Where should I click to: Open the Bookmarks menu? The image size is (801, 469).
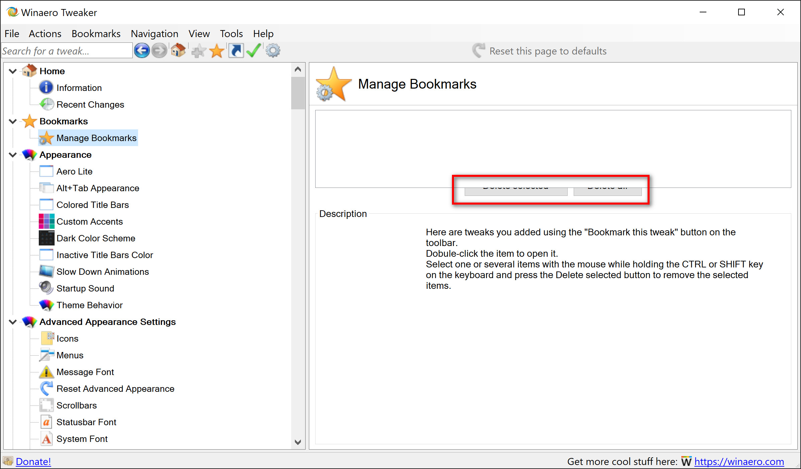tap(96, 34)
